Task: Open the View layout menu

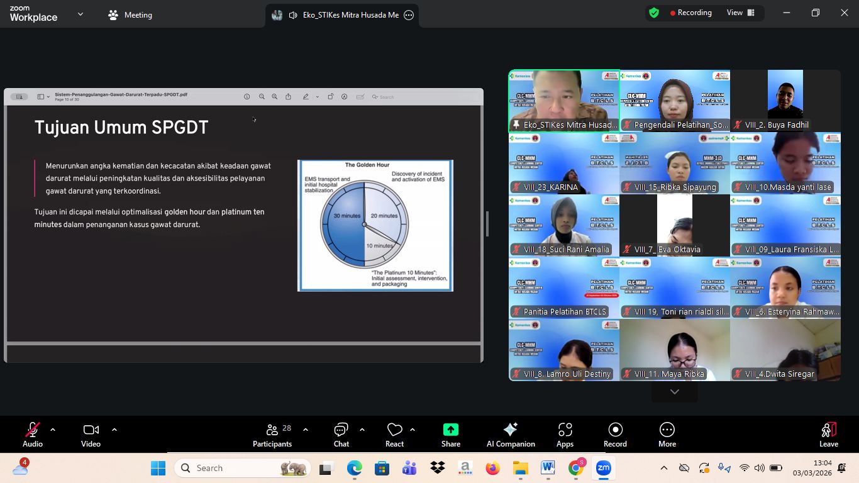Action: [740, 13]
